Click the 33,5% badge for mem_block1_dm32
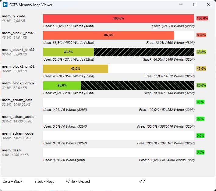 [201, 52]
